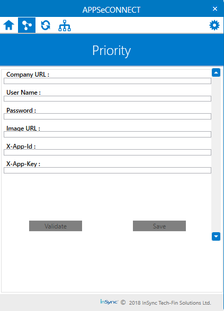Go to the Home icon

[8, 25]
